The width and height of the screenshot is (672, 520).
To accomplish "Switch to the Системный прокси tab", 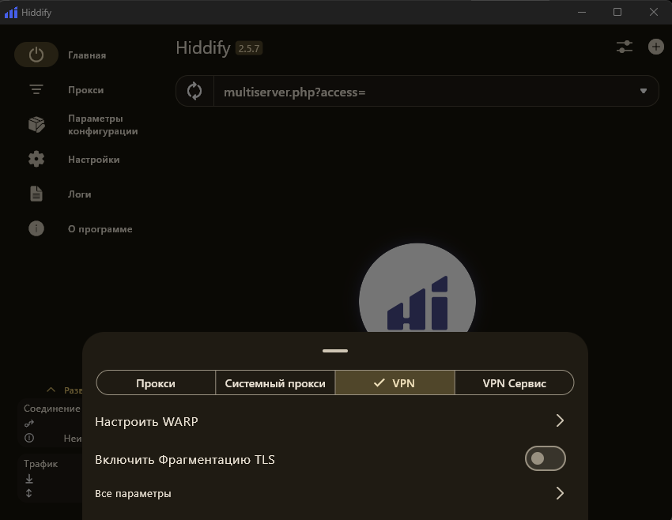I will coord(274,382).
